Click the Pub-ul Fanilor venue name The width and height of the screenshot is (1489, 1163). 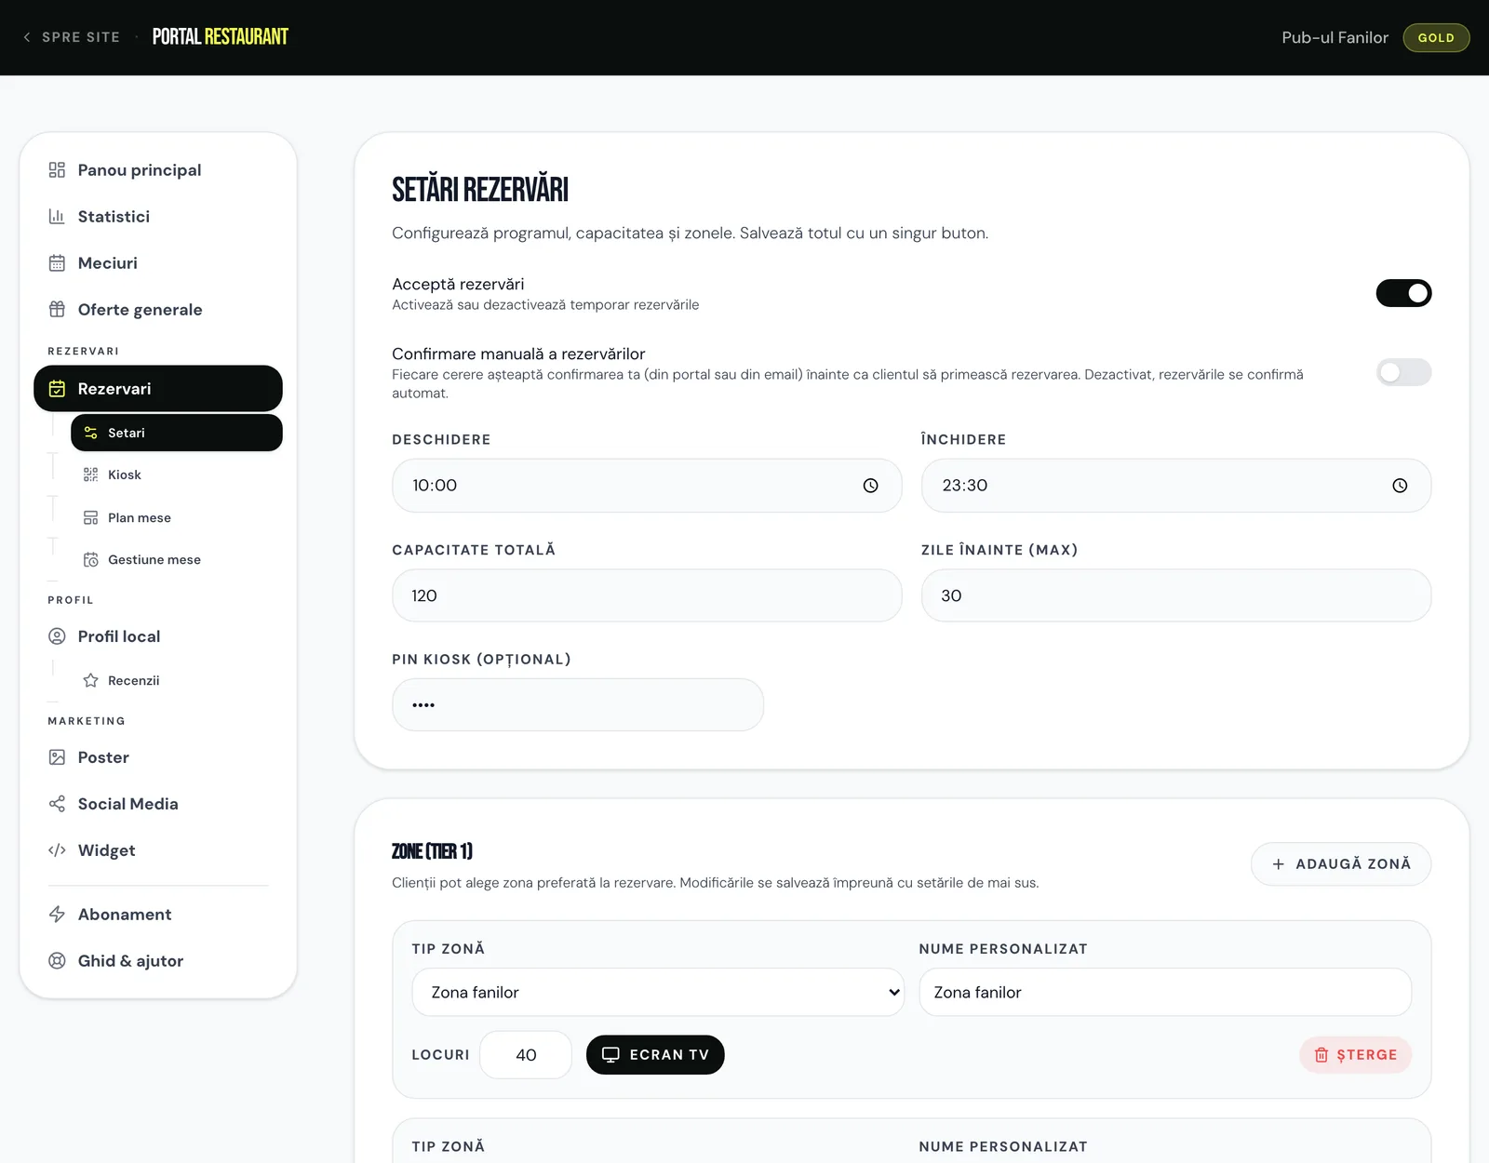point(1335,38)
